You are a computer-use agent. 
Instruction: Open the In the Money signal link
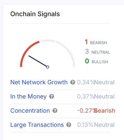click(28, 97)
